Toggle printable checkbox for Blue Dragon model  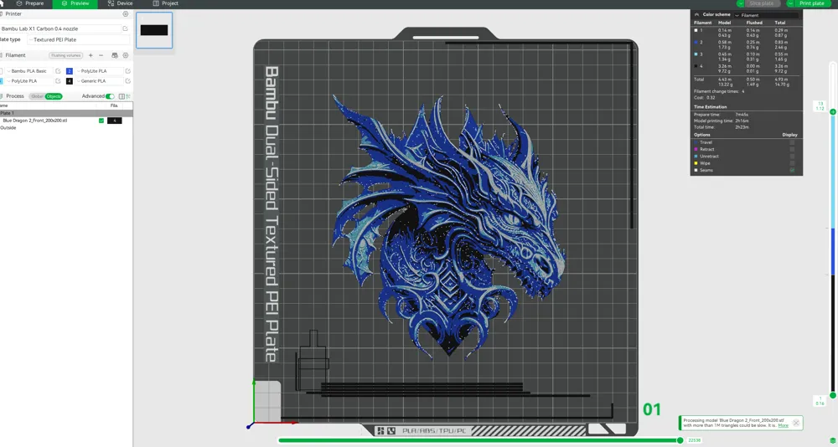coord(101,121)
